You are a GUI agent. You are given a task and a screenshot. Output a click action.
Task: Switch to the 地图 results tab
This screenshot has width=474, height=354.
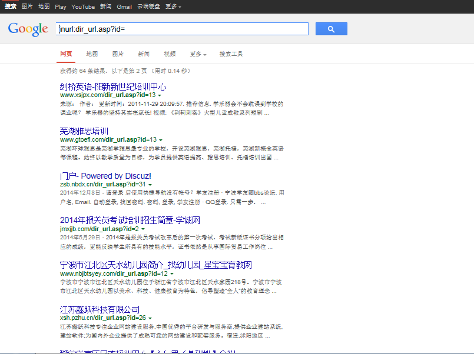point(92,54)
